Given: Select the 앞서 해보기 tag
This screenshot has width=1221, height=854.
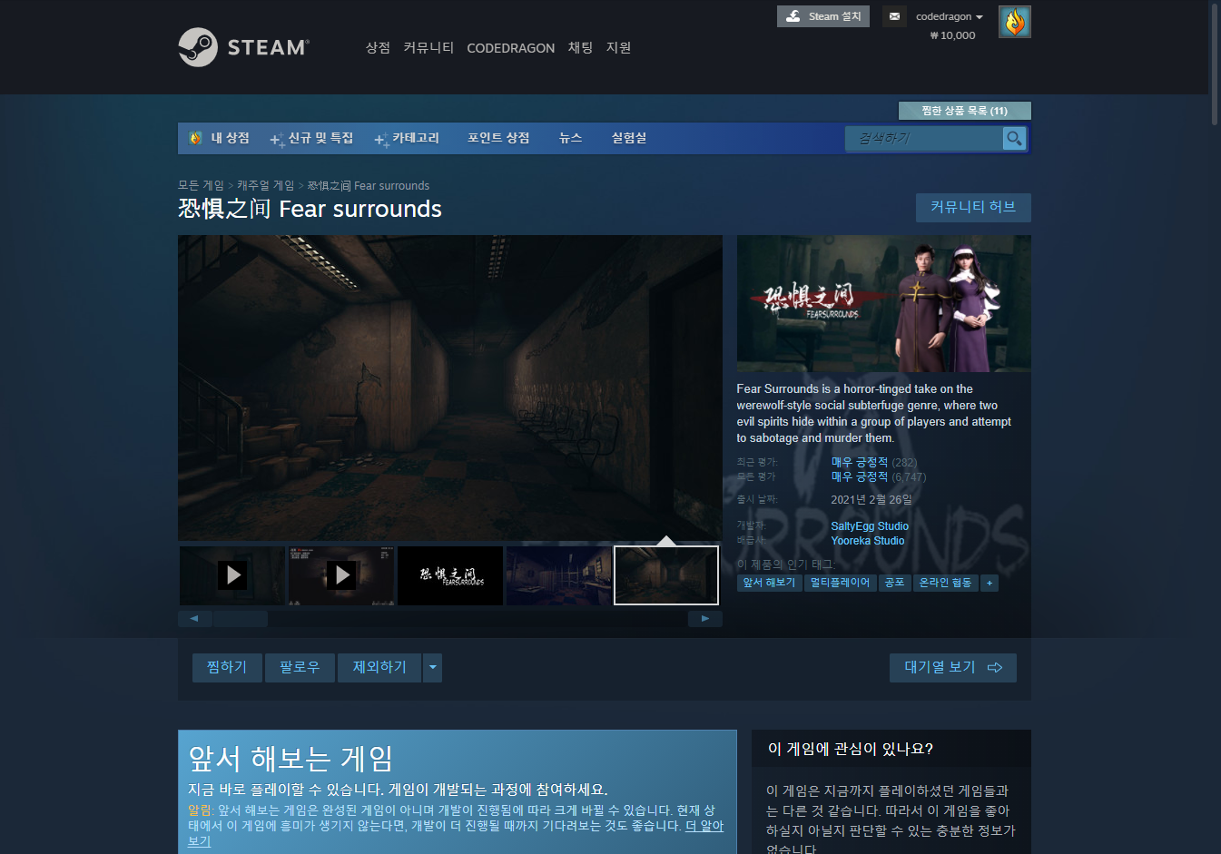Looking at the screenshot, I should pos(769,583).
